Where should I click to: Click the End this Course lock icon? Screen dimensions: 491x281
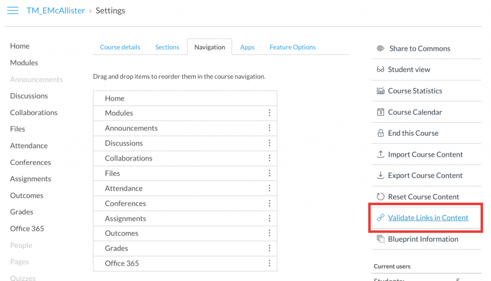pyautogui.click(x=381, y=133)
